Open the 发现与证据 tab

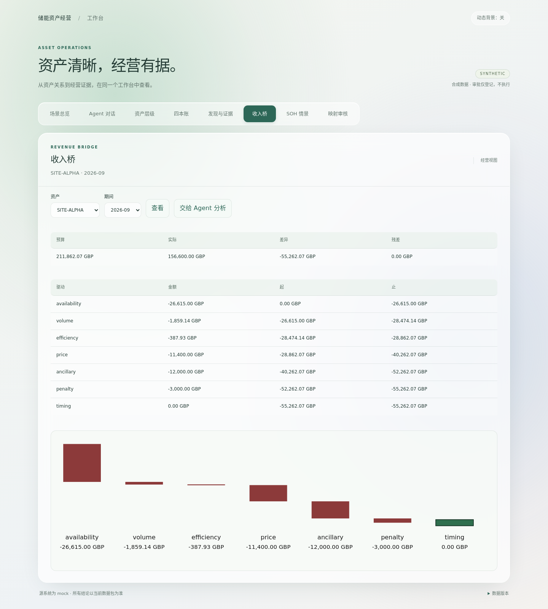pyautogui.click(x=220, y=114)
